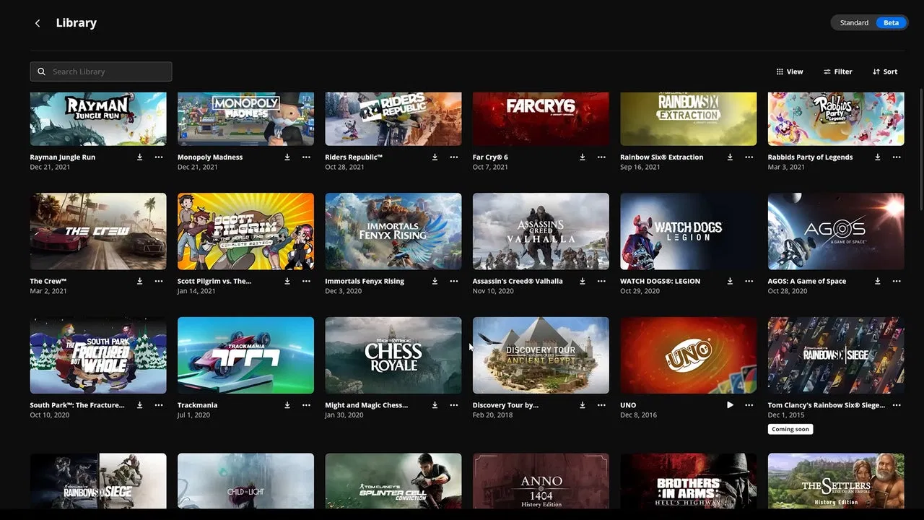Click the search magnifier in the Library search bar
The width and height of the screenshot is (924, 520).
click(x=41, y=71)
